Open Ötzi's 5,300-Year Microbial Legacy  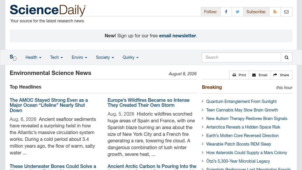click(238, 161)
